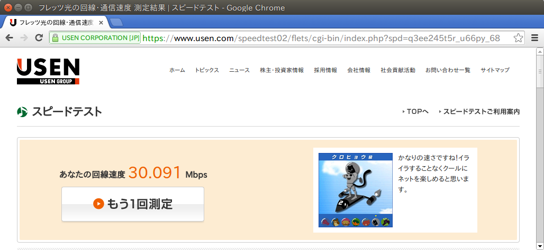The image size is (544, 250).
Task: Close the Chrome window with the red button
Action: [x=8, y=7]
